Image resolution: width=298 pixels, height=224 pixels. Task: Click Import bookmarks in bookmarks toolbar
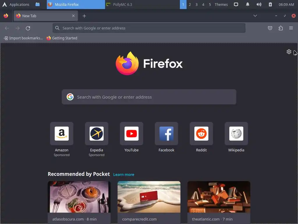click(x=23, y=38)
